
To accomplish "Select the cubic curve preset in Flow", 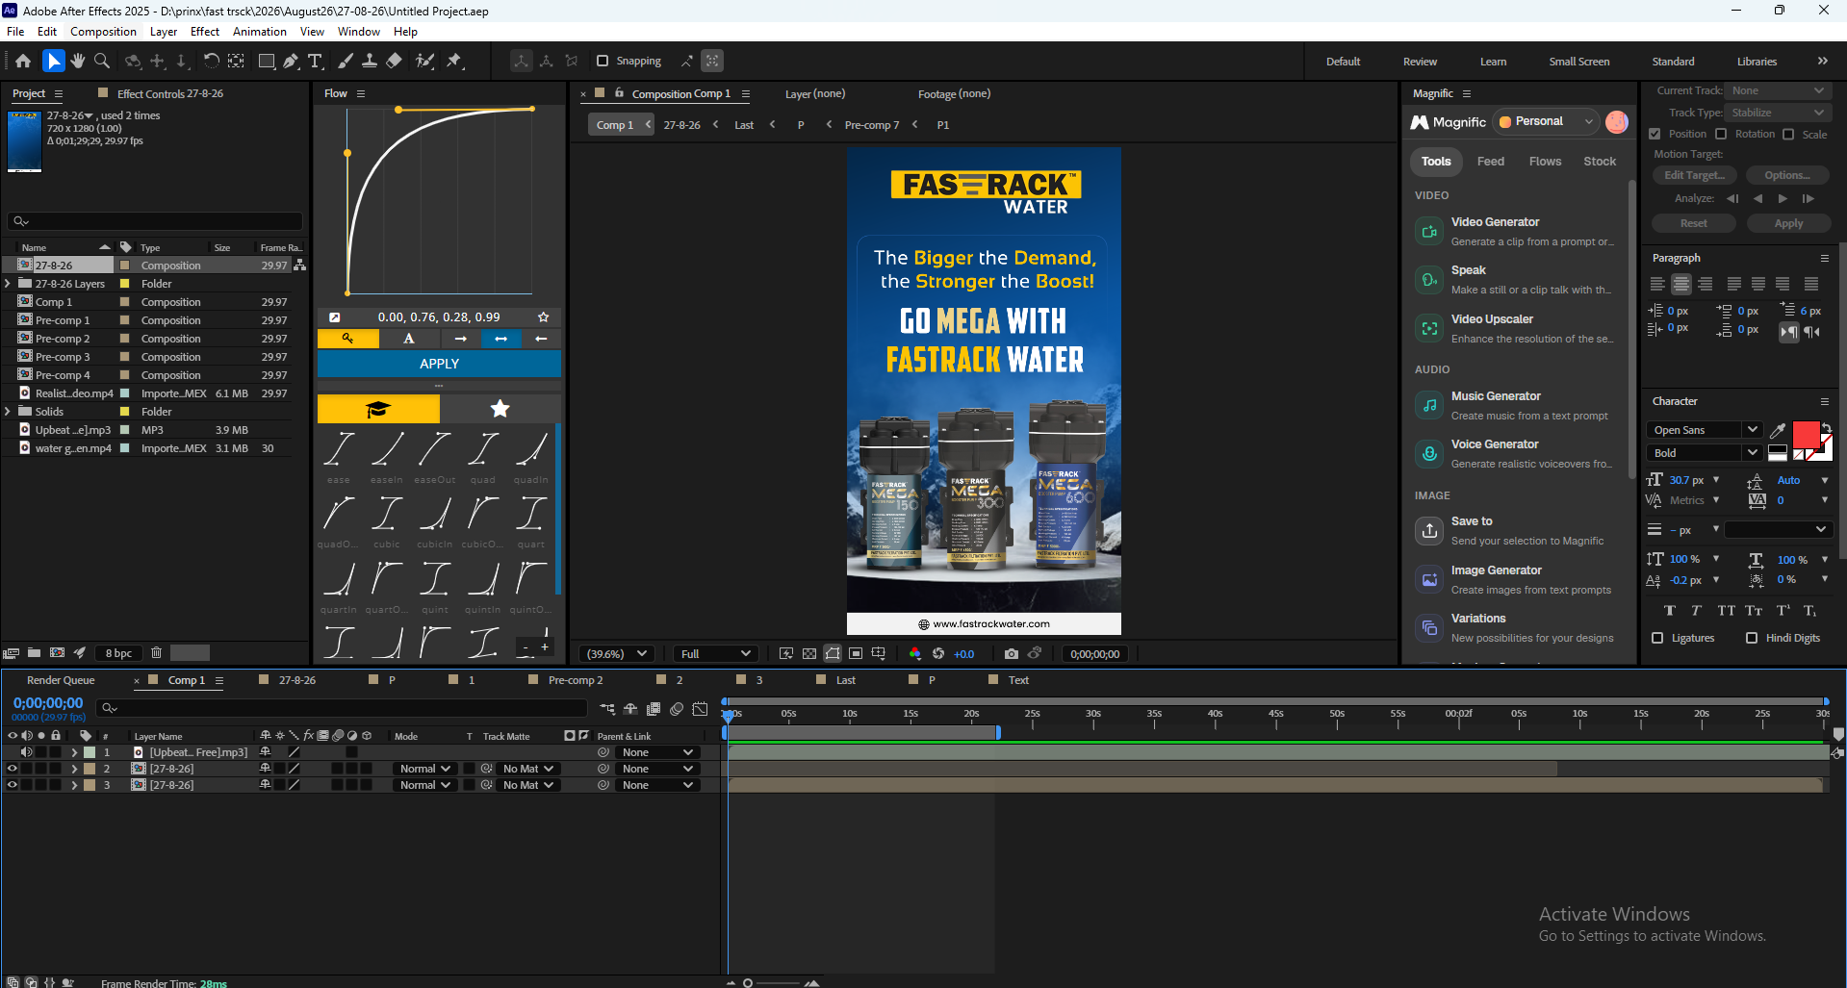I will [x=386, y=520].
